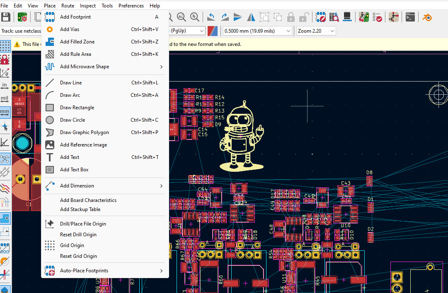Open the View menu
The width and height of the screenshot is (448, 293).
click(33, 6)
